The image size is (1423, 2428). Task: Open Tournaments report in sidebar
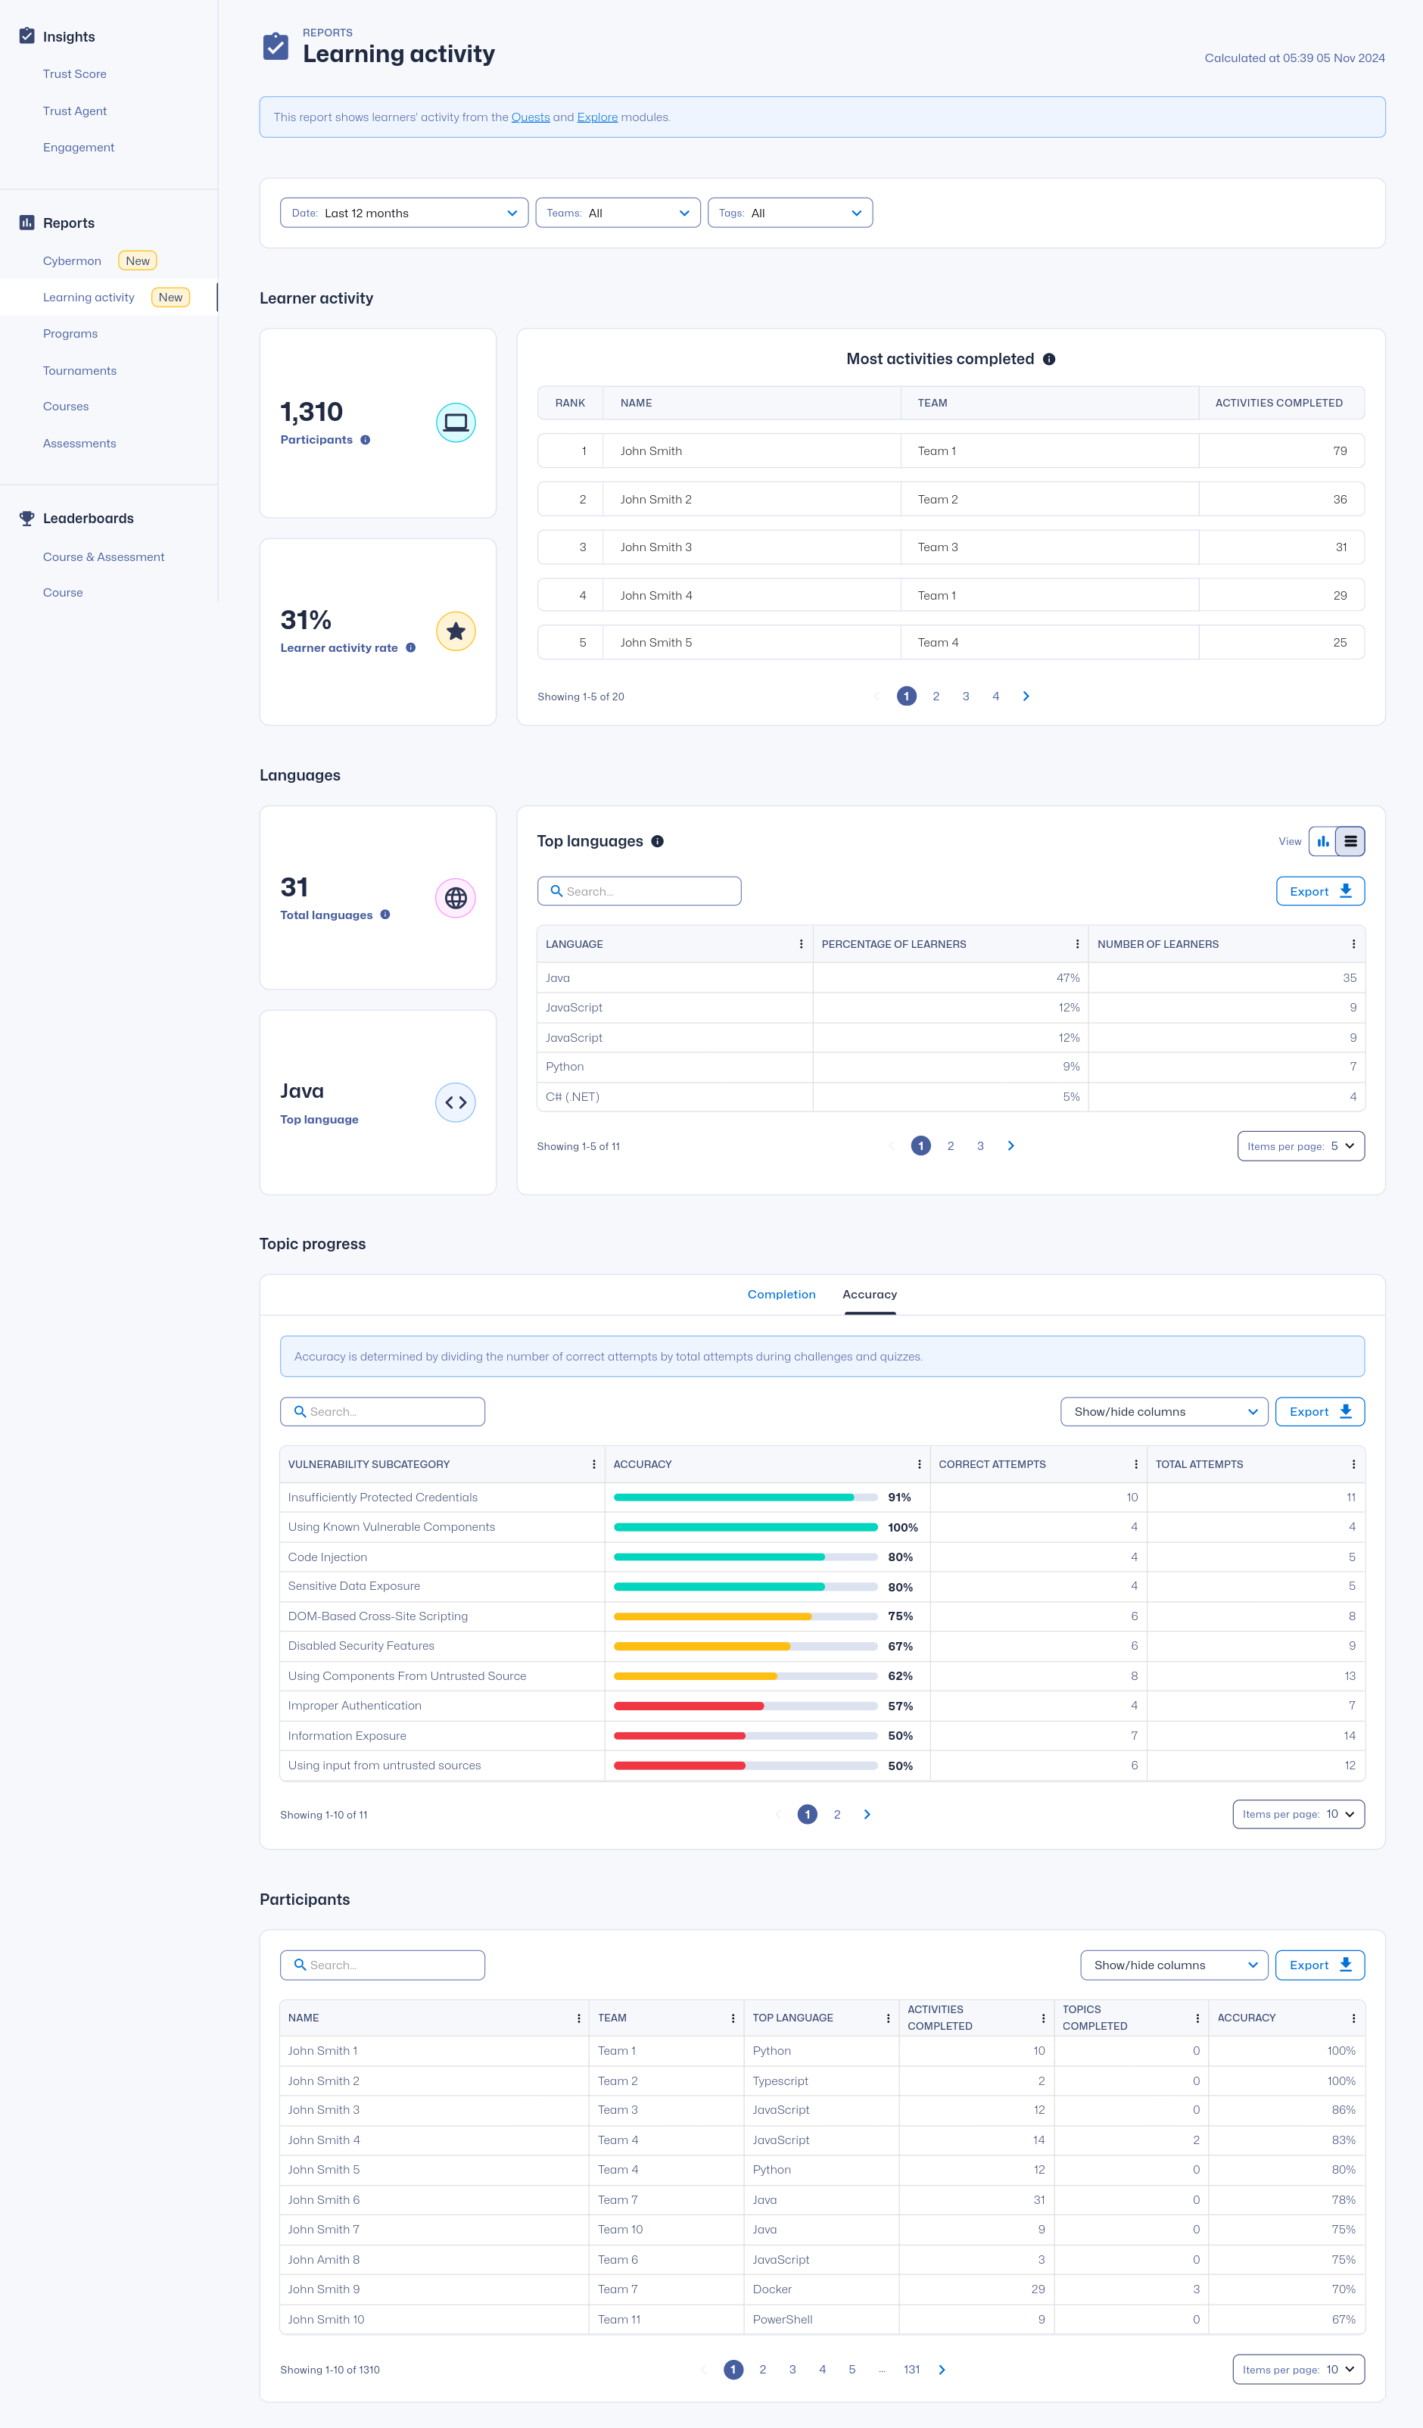coord(79,371)
